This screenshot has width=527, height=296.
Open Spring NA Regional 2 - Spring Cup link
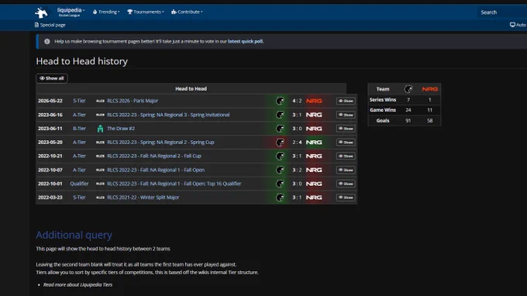160,142
